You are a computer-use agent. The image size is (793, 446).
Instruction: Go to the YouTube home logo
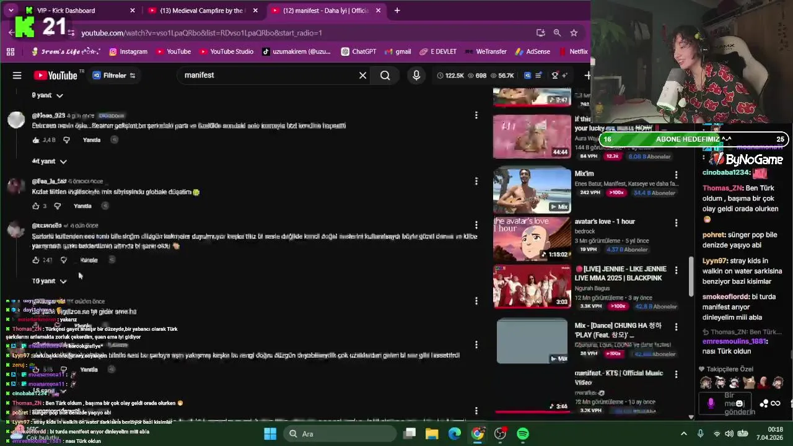pyautogui.click(x=55, y=76)
